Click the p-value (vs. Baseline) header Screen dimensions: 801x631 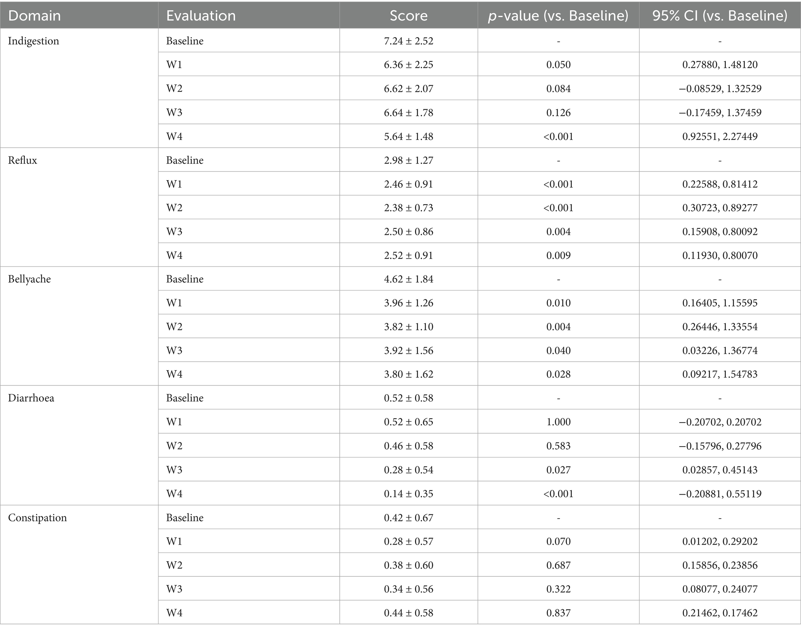[x=558, y=16]
